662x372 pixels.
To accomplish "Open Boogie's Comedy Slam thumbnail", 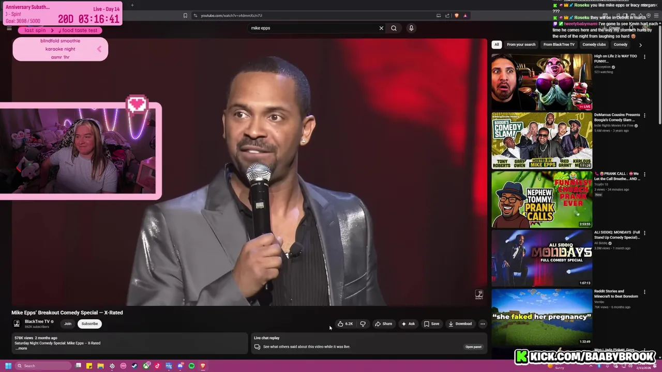I will click(541, 141).
